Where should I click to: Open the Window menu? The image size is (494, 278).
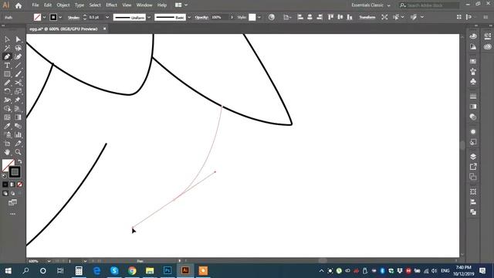pyautogui.click(x=144, y=5)
